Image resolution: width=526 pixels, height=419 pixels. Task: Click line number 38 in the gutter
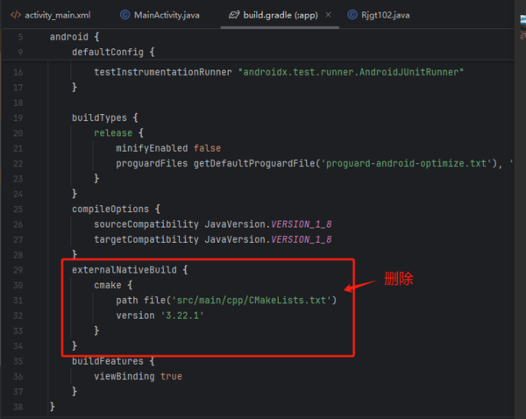point(18,407)
